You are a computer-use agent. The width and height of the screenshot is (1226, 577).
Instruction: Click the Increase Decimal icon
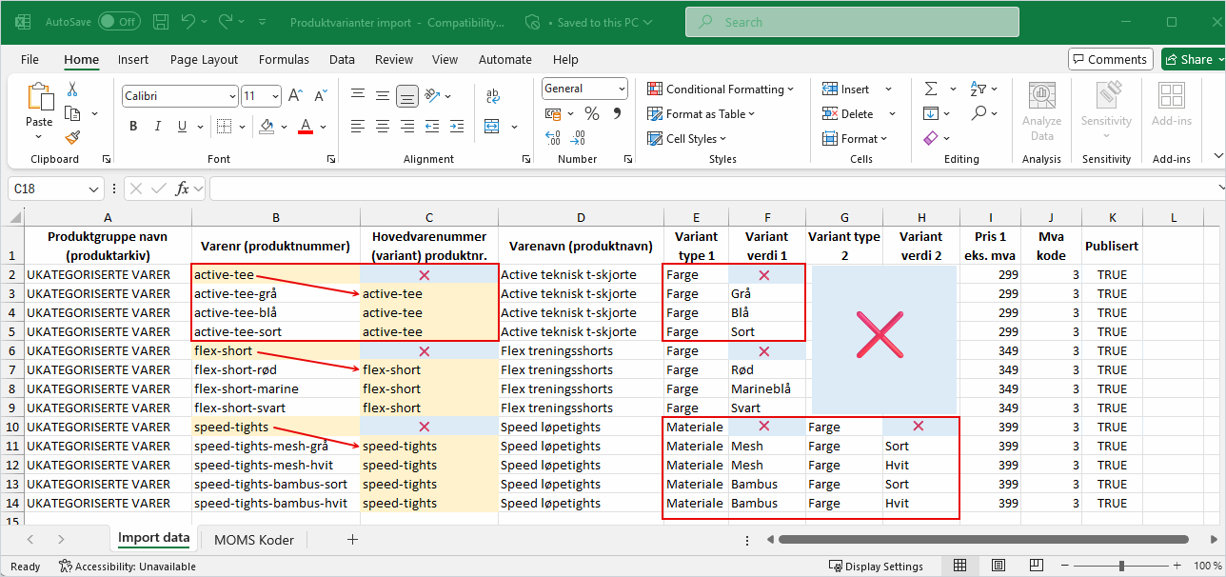tap(555, 137)
